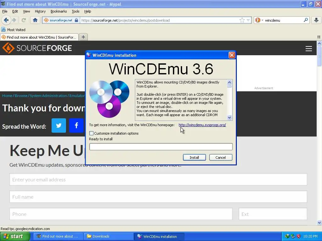Open the URL history dropdown arrow
Image resolution: width=322 pixels, height=241 pixels.
coord(248,20)
